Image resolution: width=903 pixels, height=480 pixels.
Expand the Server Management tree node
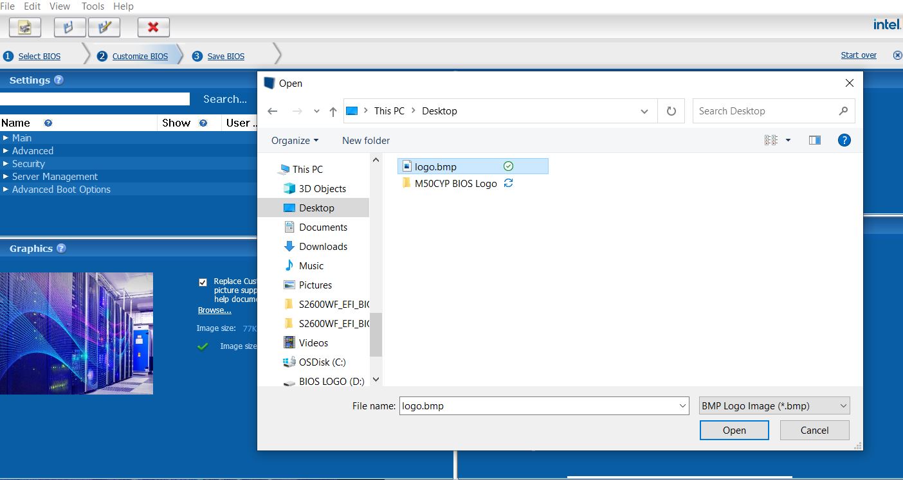(55, 177)
